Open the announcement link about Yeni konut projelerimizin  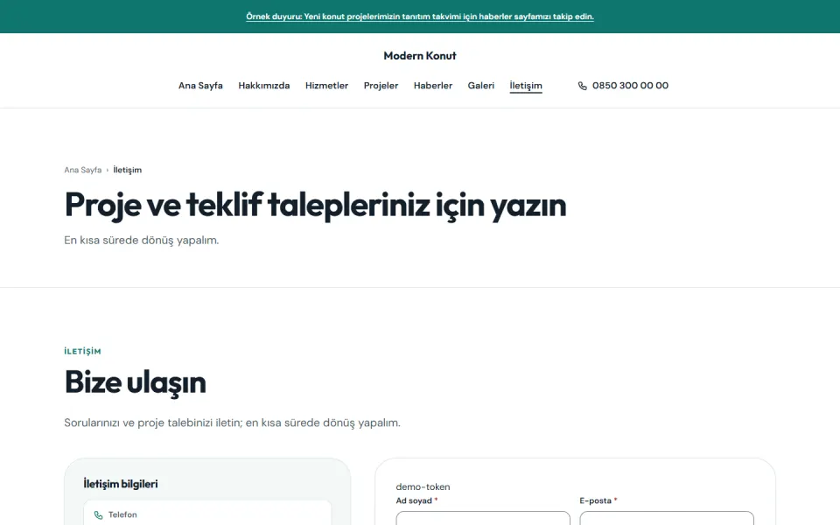click(x=419, y=17)
